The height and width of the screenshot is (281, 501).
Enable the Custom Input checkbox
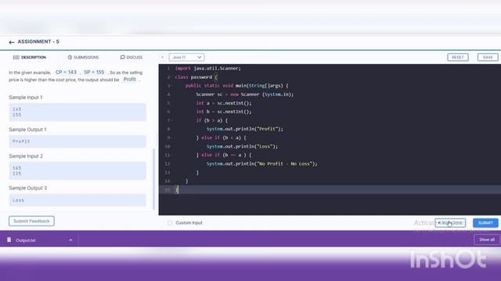pyautogui.click(x=170, y=222)
